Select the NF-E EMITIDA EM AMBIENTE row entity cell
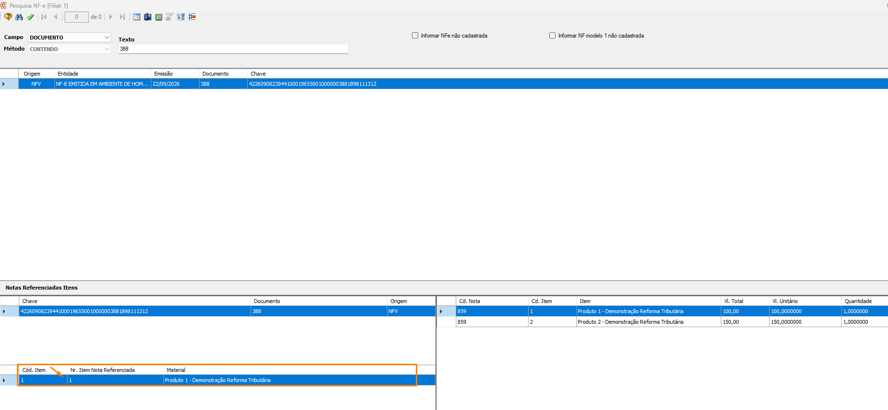Image resolution: width=888 pixels, height=410 pixels. pos(103,84)
